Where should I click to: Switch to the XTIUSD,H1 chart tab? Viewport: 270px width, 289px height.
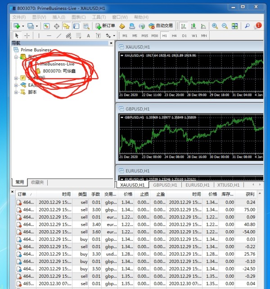coord(228,185)
